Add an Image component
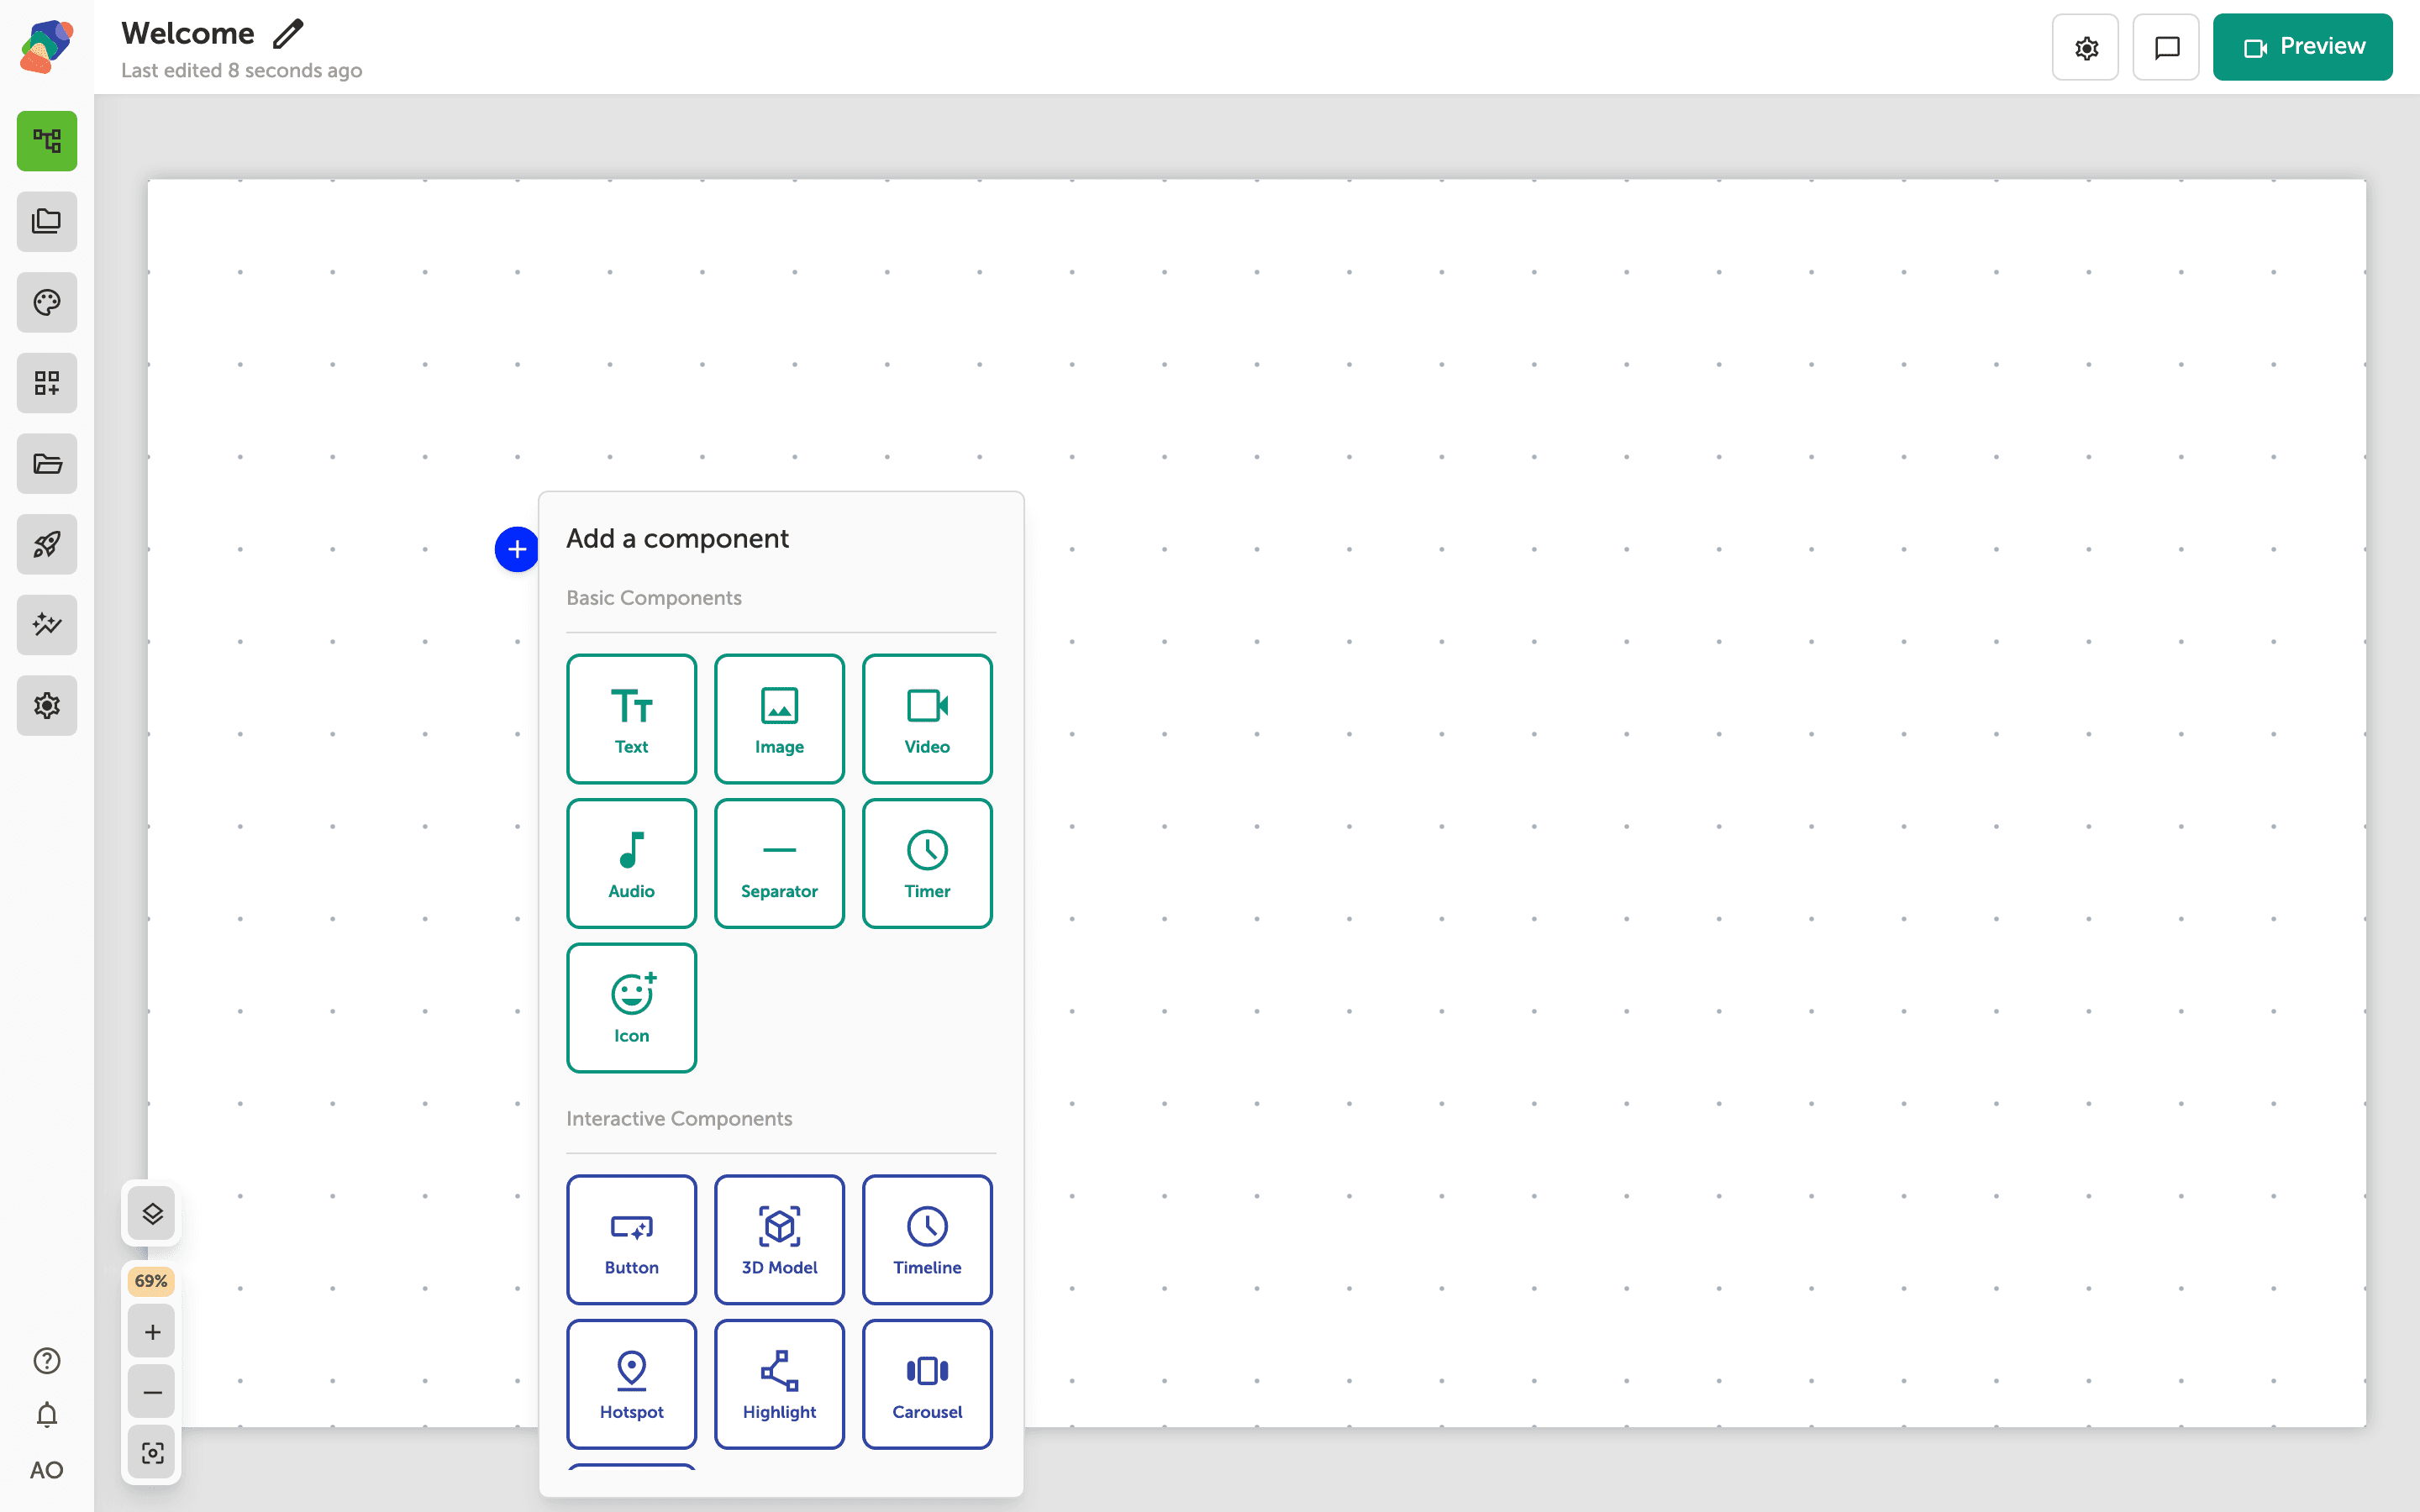This screenshot has width=2420, height=1512. click(780, 719)
